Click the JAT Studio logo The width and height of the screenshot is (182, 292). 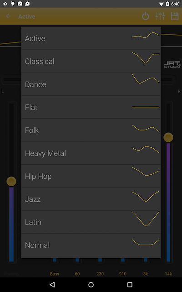pos(172,65)
